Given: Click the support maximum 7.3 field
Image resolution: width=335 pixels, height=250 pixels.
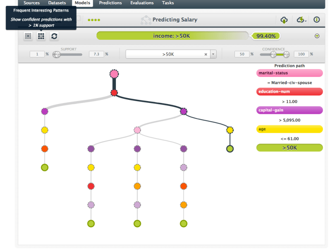Looking at the screenshot, I should click(96, 54).
